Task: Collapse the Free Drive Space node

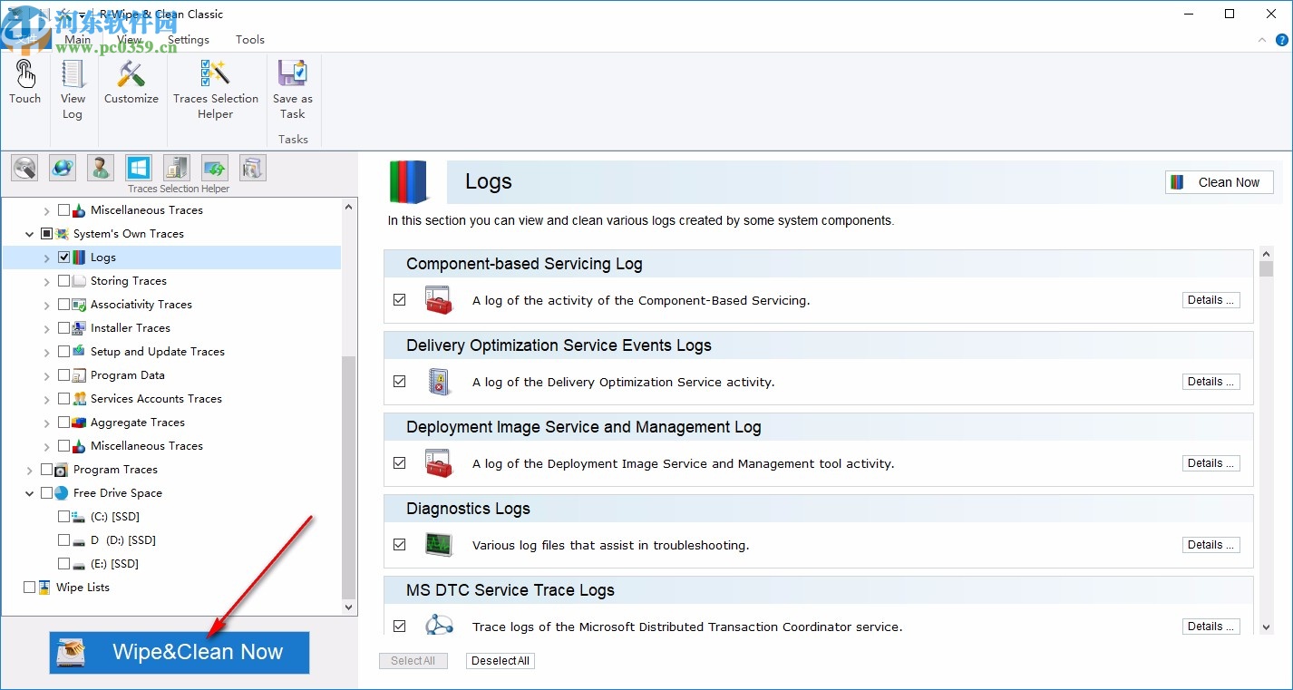Action: tap(30, 493)
